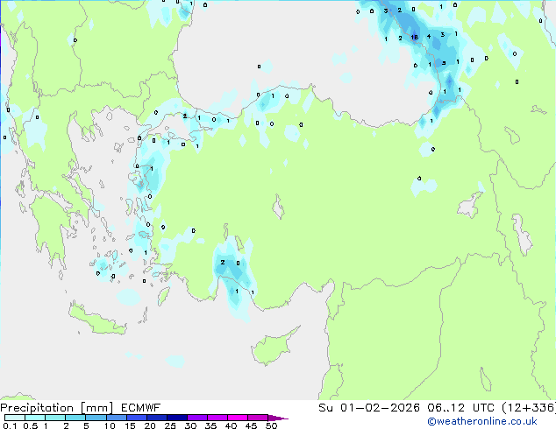Click the '0.1' legend scale value

pyautogui.click(x=10, y=425)
